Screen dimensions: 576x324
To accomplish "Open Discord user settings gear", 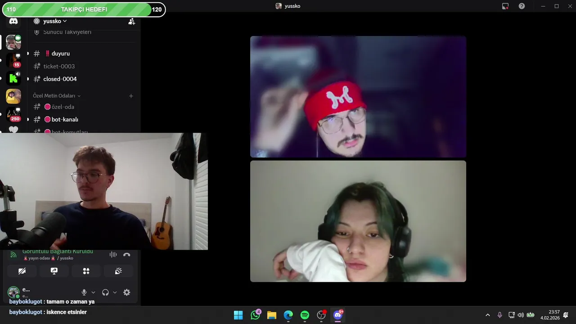I will 127,292.
